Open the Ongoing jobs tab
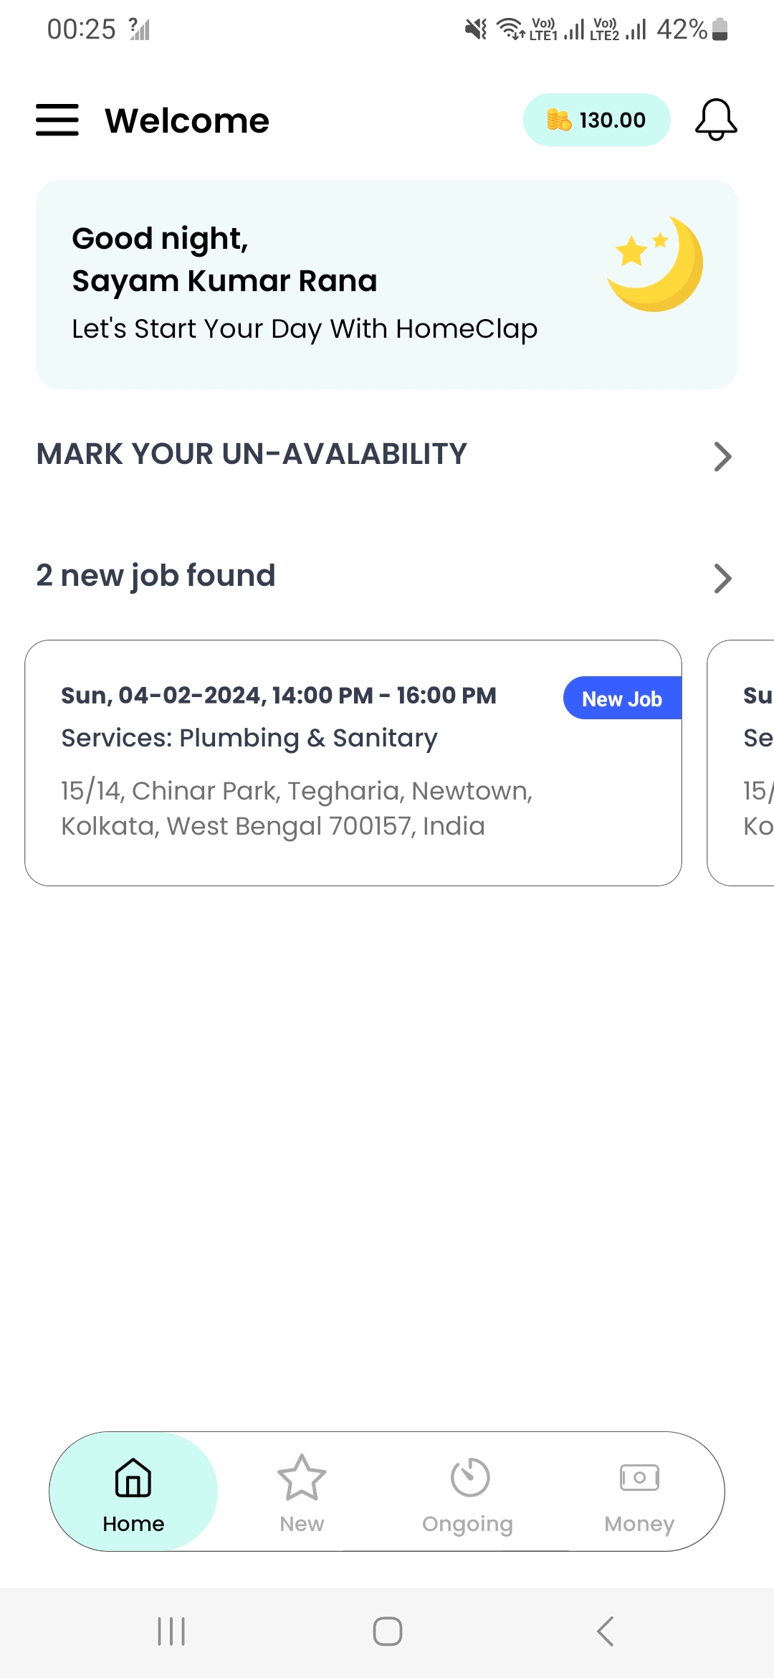Screen dimensions: 774x1678 click(468, 1493)
